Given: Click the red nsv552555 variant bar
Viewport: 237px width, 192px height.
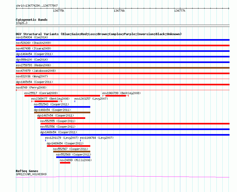Looking at the screenshot, I should [135, 124].
